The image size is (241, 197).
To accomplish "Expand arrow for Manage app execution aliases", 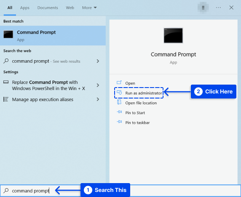I will (x=98, y=99).
